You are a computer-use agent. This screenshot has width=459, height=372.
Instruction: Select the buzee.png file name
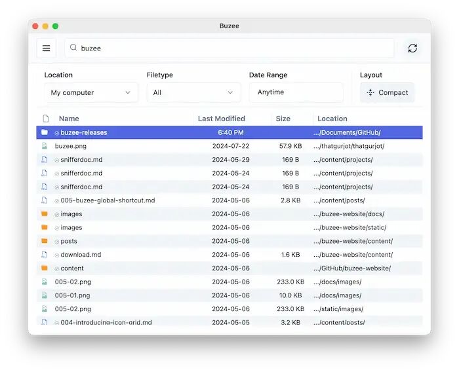71,146
